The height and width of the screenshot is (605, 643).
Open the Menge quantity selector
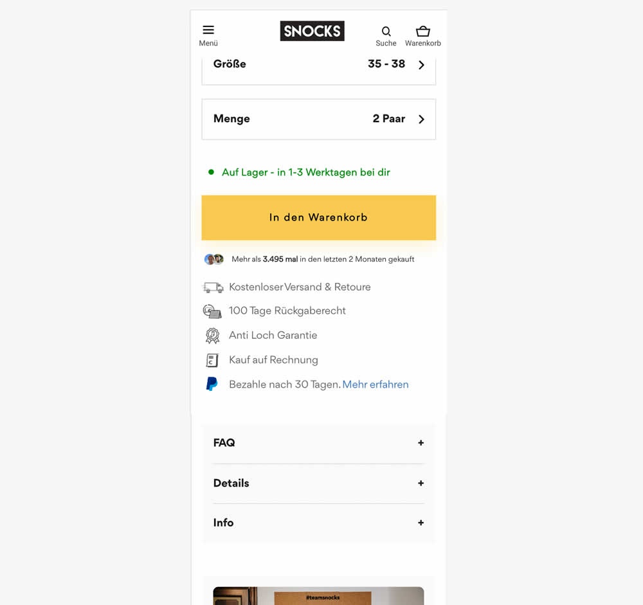318,119
